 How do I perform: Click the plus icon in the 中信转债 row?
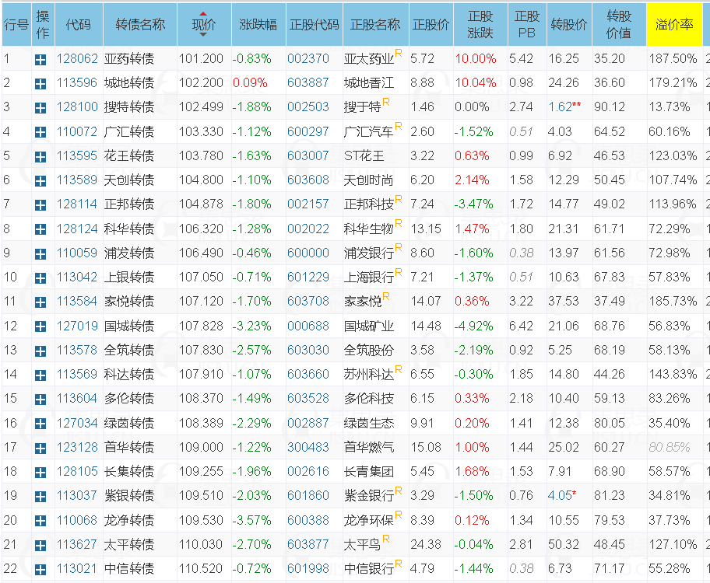40,570
